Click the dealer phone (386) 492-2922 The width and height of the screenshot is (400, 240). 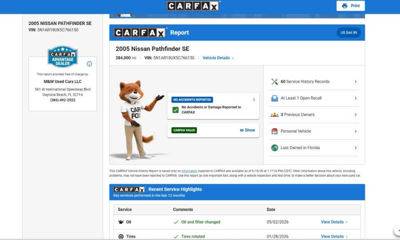click(x=62, y=100)
